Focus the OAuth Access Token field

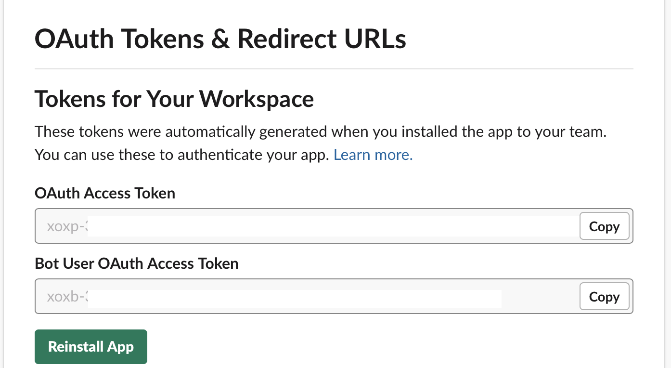tap(334, 226)
